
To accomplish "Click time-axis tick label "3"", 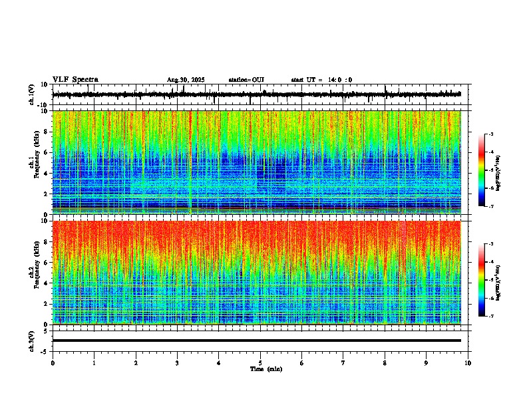I will pos(177,363).
